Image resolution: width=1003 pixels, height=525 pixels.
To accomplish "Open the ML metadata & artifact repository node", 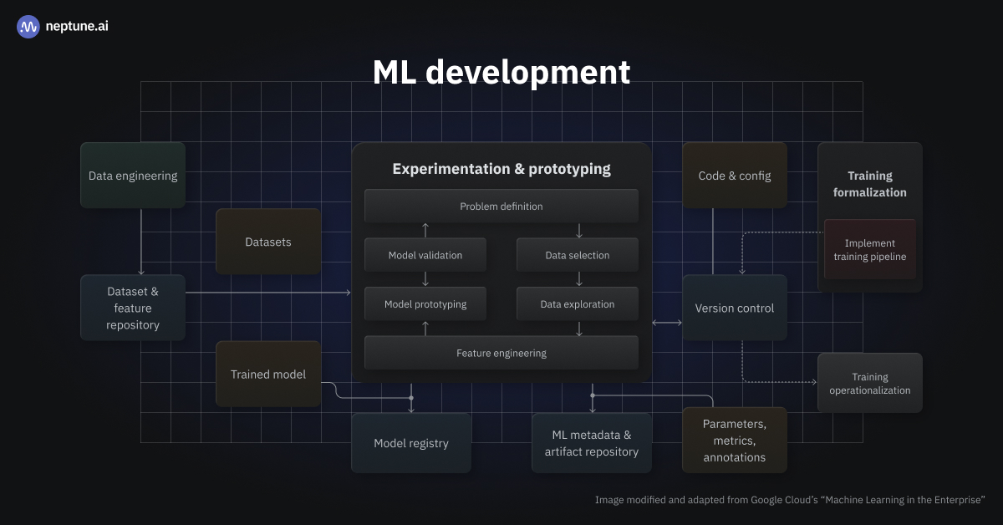I will pyautogui.click(x=592, y=442).
